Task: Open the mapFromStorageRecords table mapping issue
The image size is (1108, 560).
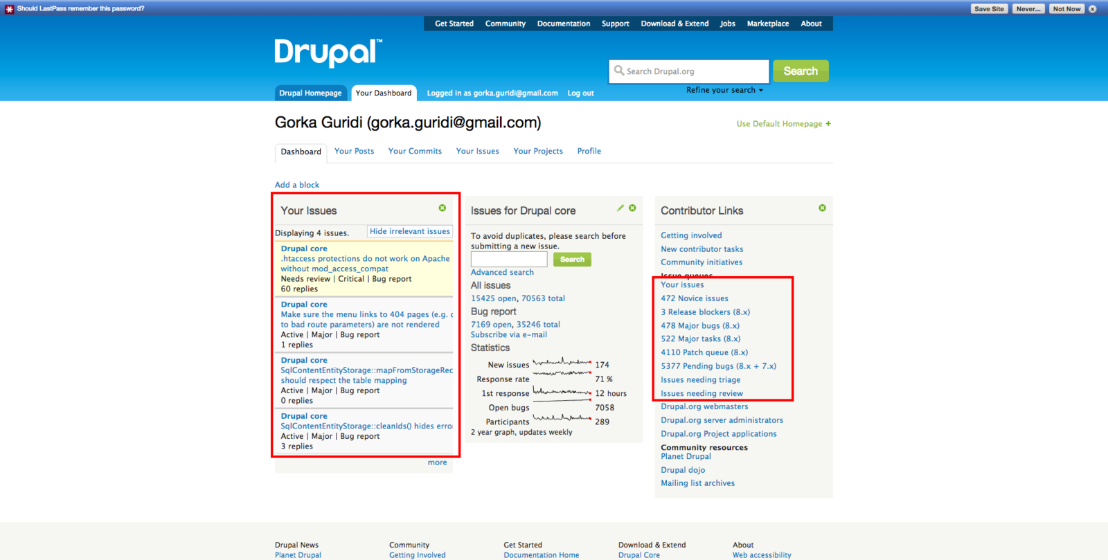Action: point(366,375)
